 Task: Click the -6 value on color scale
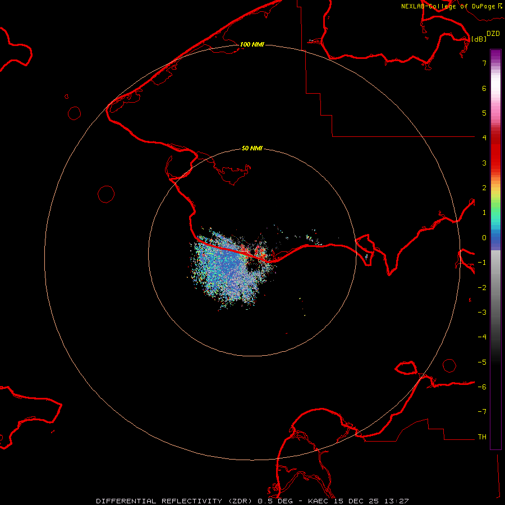[482, 387]
